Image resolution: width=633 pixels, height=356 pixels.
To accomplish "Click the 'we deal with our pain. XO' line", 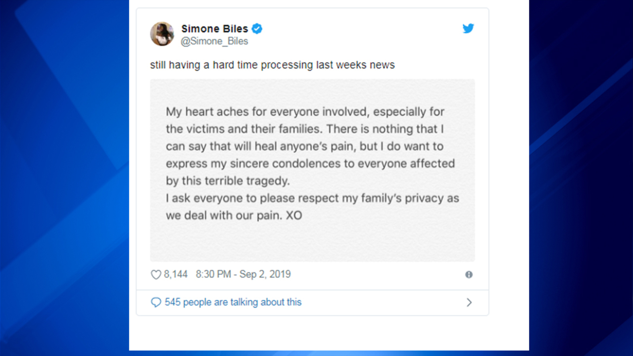I will click(234, 216).
